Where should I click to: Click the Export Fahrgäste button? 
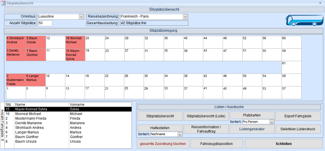pyautogui.click(x=298, y=116)
